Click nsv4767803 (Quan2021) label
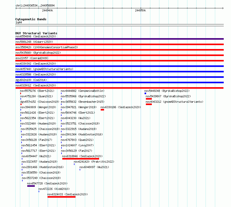The width and height of the screenshot is (231, 207). [x=77, y=140]
